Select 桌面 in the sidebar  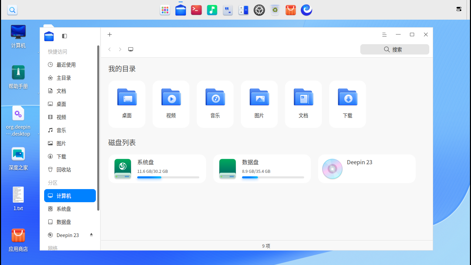coord(70,104)
